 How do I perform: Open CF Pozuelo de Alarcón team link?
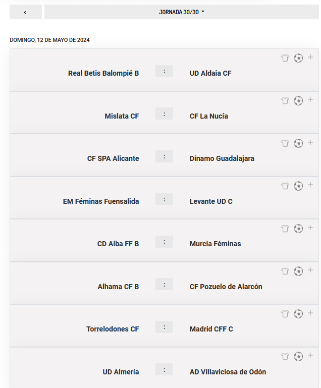(226, 287)
